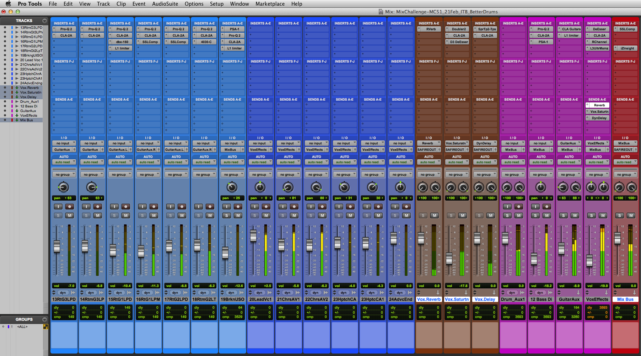Screen dimensions: 641x356
Task: Open the Track menu
Action: tap(103, 4)
